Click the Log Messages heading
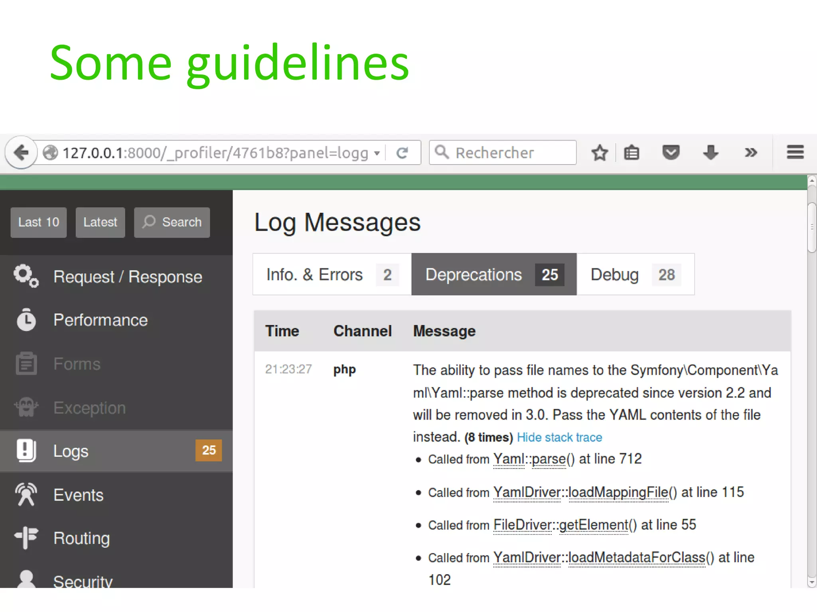The image size is (817, 612). coord(337,222)
